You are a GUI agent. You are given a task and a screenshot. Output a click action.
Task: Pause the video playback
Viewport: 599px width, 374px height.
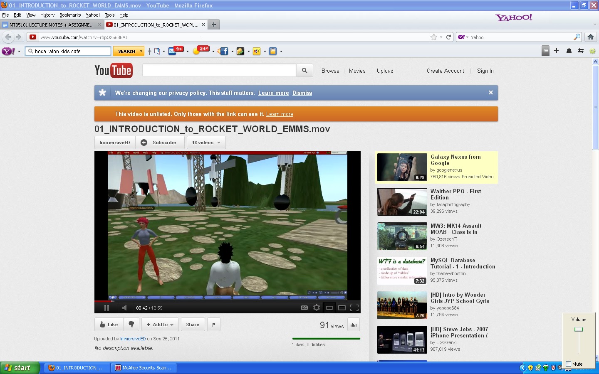[106, 308]
